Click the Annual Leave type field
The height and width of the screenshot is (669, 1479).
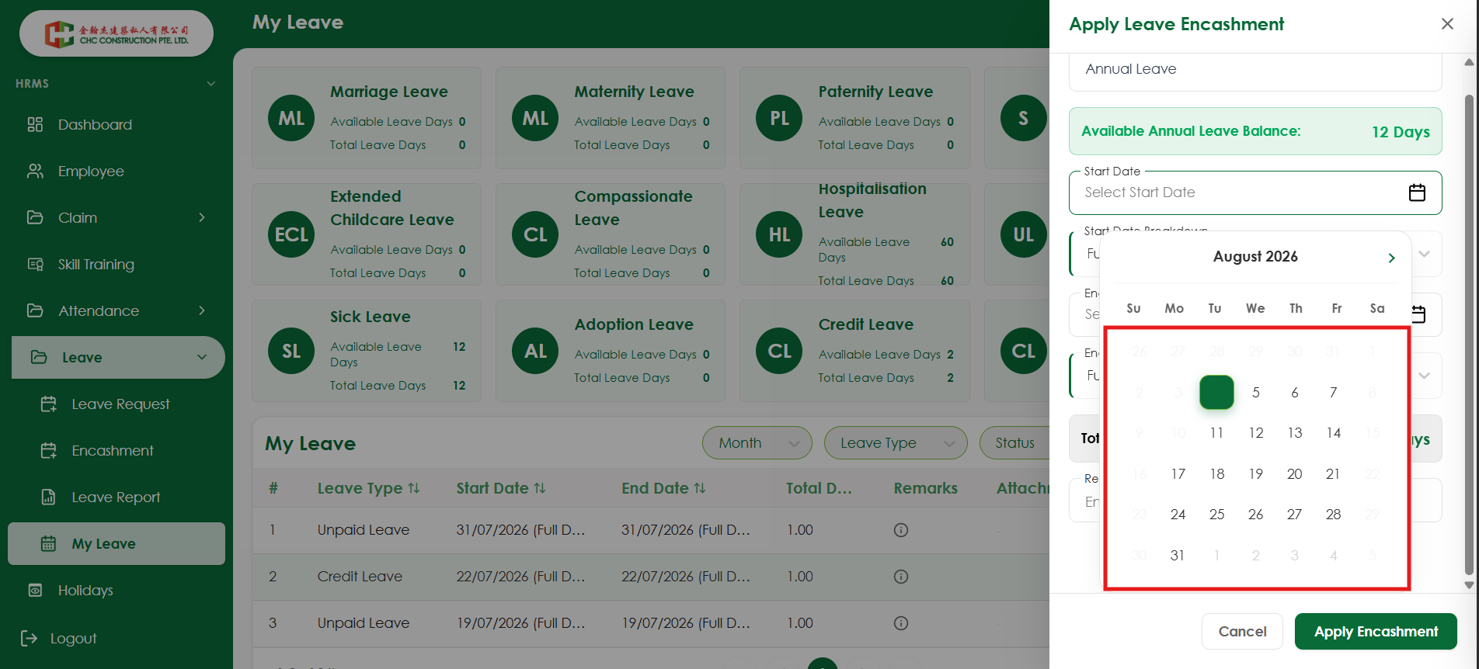pyautogui.click(x=1255, y=70)
